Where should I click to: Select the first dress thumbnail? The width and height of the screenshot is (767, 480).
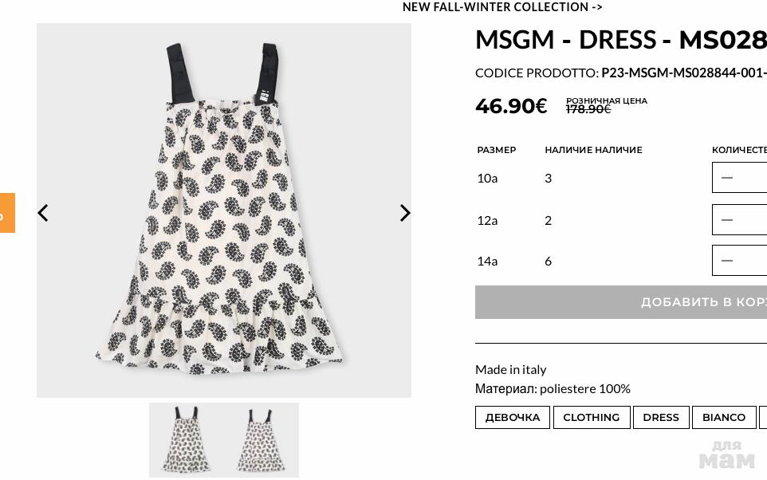(x=187, y=440)
